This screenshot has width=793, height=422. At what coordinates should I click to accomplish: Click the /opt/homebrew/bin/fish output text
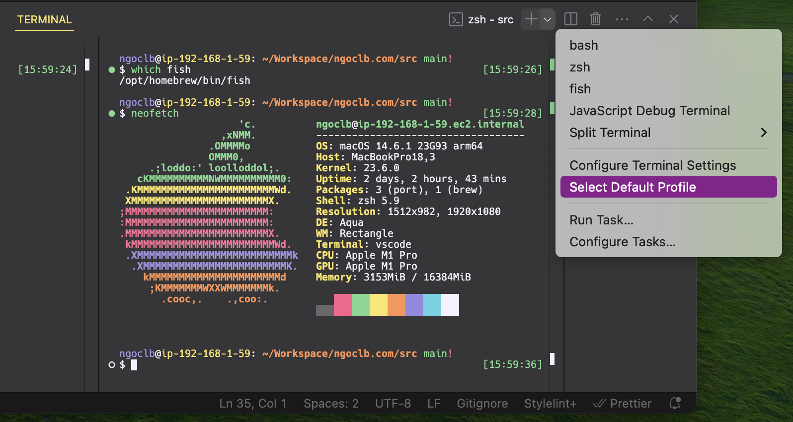coord(185,80)
